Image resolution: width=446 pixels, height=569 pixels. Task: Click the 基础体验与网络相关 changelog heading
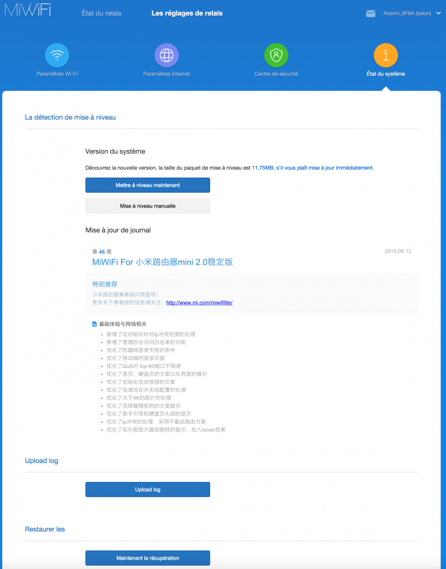pyautogui.click(x=123, y=324)
